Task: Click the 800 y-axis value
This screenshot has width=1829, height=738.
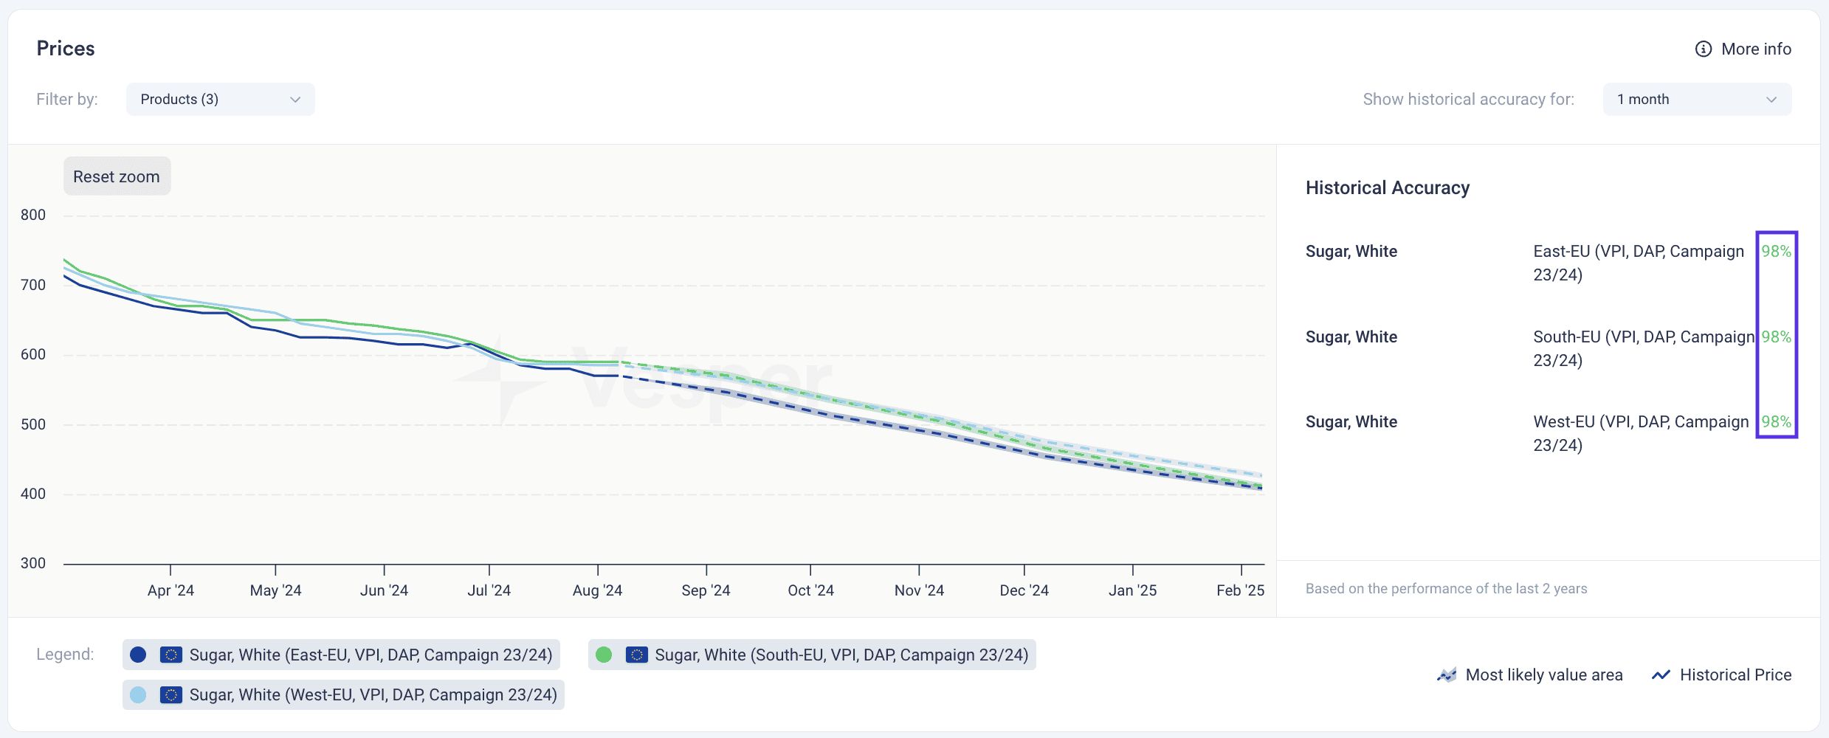Action: tap(33, 215)
